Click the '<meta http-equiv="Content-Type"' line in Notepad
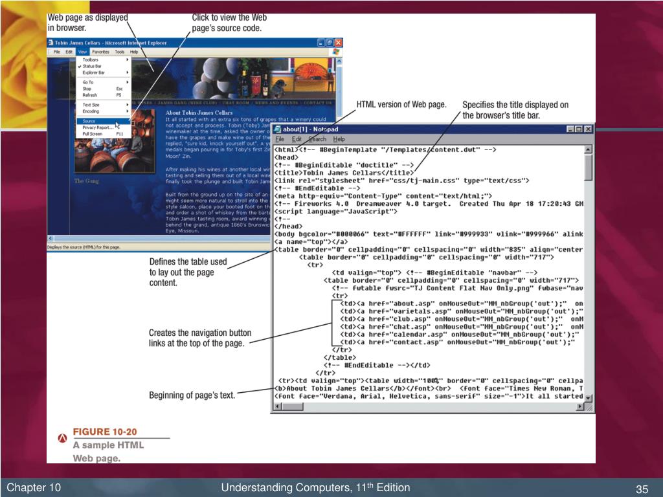The width and height of the screenshot is (663, 497). 383,196
